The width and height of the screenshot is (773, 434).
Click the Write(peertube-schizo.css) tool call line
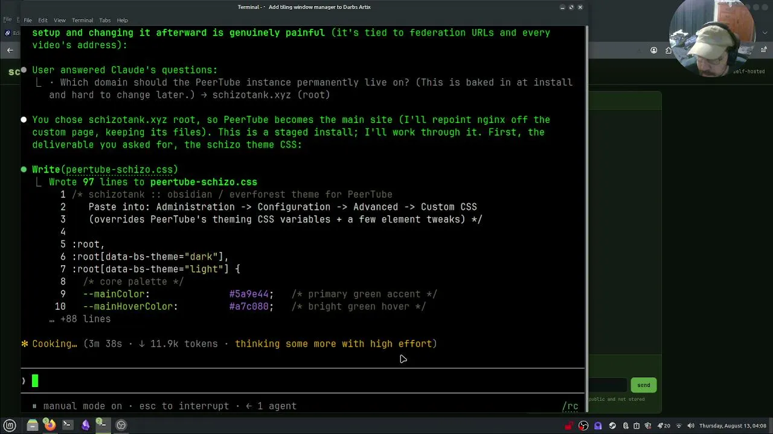pyautogui.click(x=105, y=169)
